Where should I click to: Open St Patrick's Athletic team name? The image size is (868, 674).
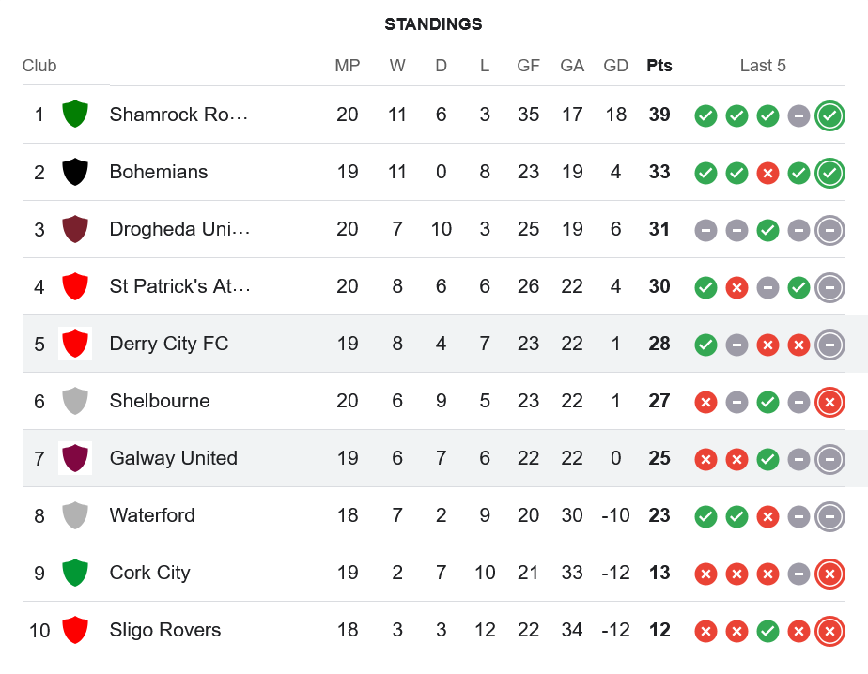point(179,286)
